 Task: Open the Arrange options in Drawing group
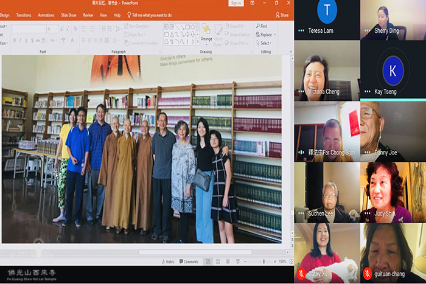[206, 34]
